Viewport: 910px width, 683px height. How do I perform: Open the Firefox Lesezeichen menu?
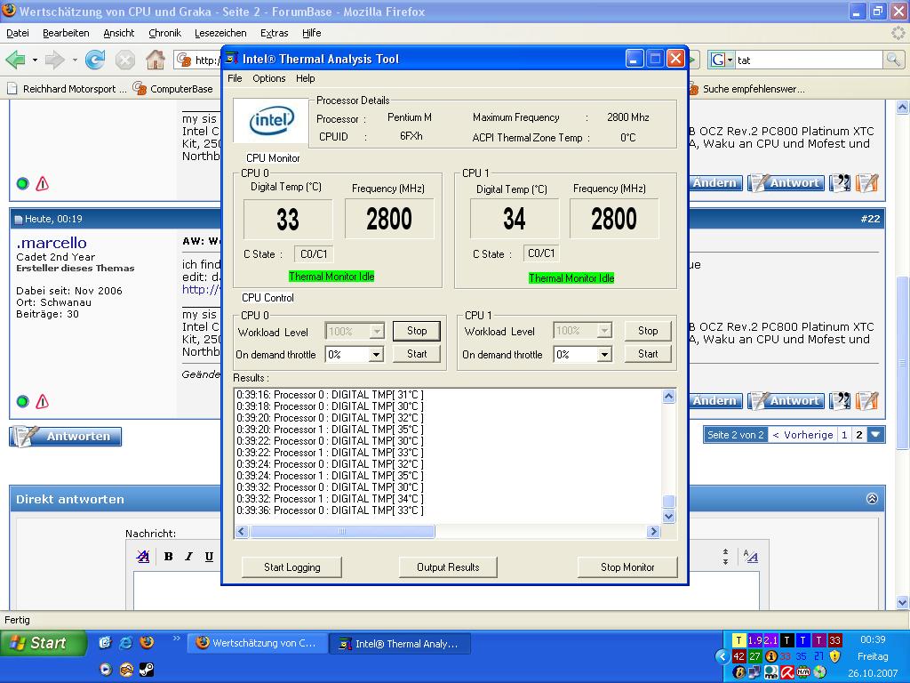(x=220, y=33)
